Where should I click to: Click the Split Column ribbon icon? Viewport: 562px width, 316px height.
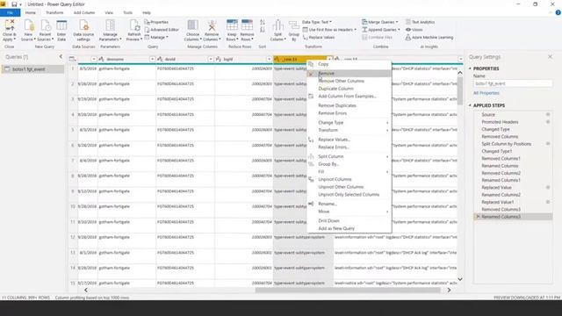277,25
